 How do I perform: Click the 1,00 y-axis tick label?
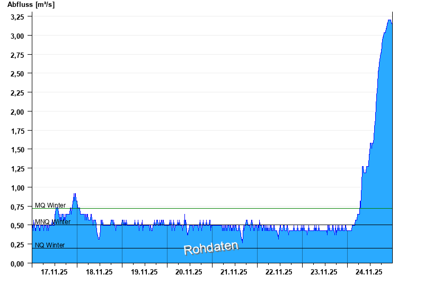pyautogui.click(x=17, y=187)
